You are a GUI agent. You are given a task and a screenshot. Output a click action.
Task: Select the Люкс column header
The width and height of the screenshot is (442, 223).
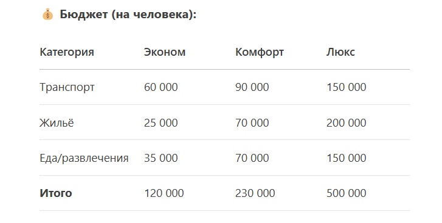[x=340, y=52]
